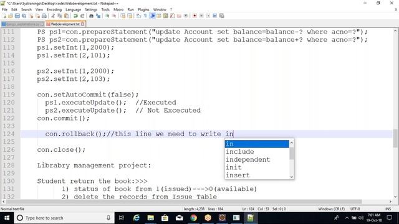Toggle the INS insert mode indicator

tap(388, 209)
